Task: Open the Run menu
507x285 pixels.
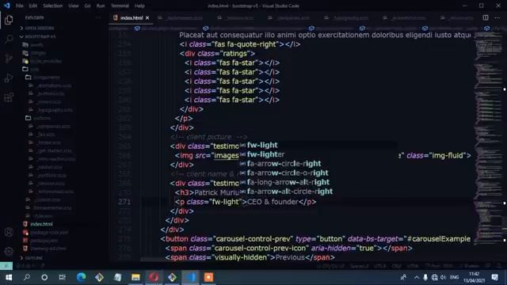Action: (x=101, y=6)
